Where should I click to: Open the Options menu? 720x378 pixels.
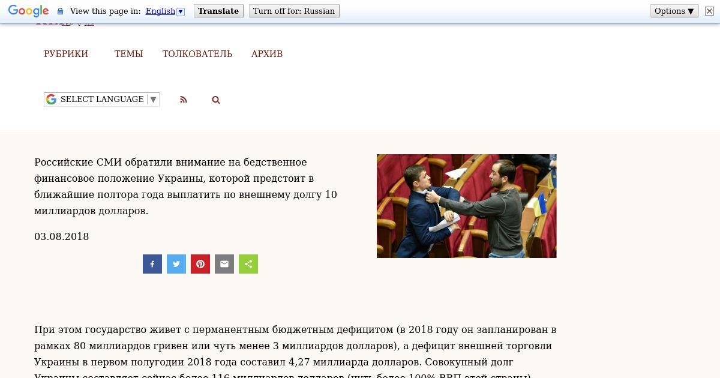tap(674, 11)
